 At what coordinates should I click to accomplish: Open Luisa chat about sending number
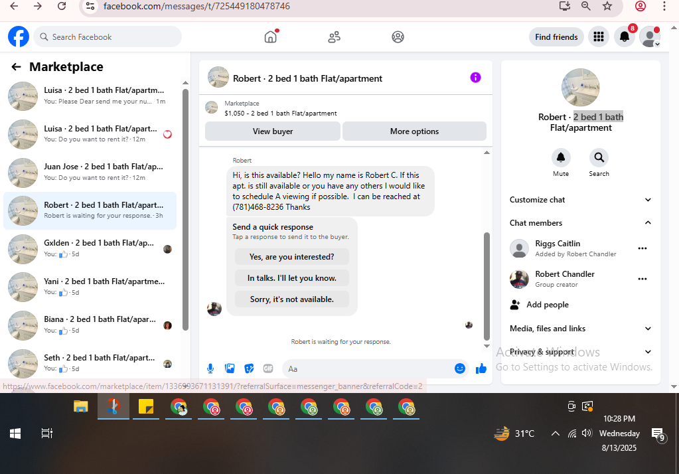point(90,96)
